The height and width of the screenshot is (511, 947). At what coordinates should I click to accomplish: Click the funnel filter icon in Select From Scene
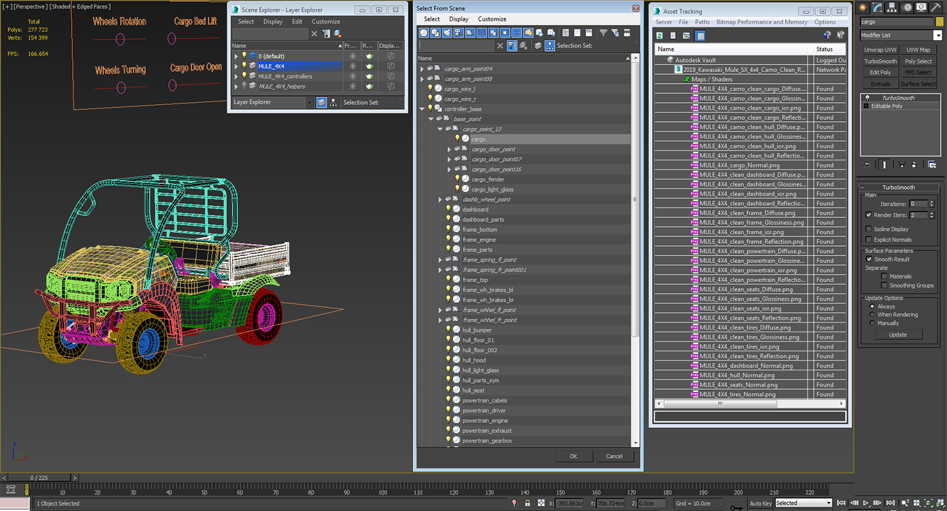click(603, 33)
